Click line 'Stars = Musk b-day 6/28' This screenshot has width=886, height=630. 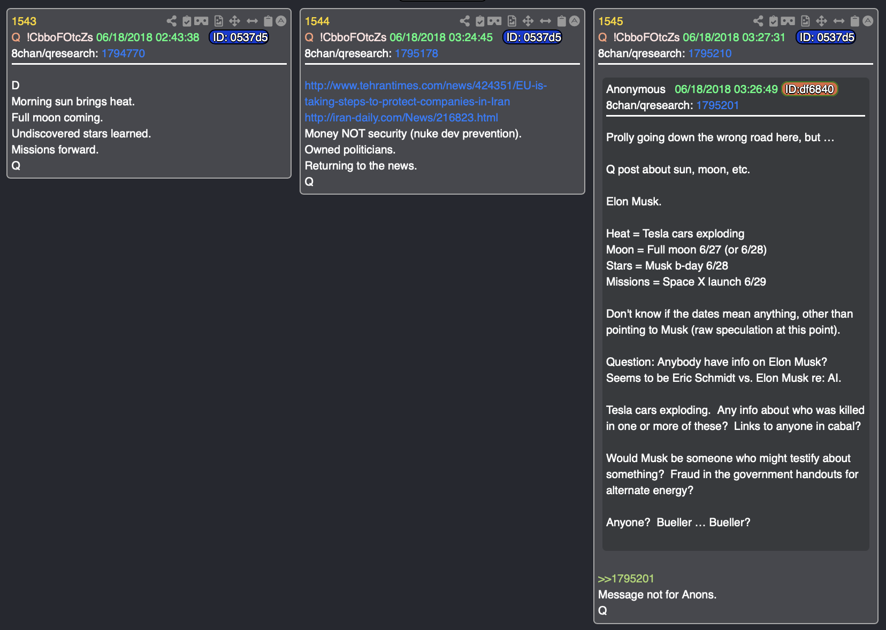pos(667,266)
